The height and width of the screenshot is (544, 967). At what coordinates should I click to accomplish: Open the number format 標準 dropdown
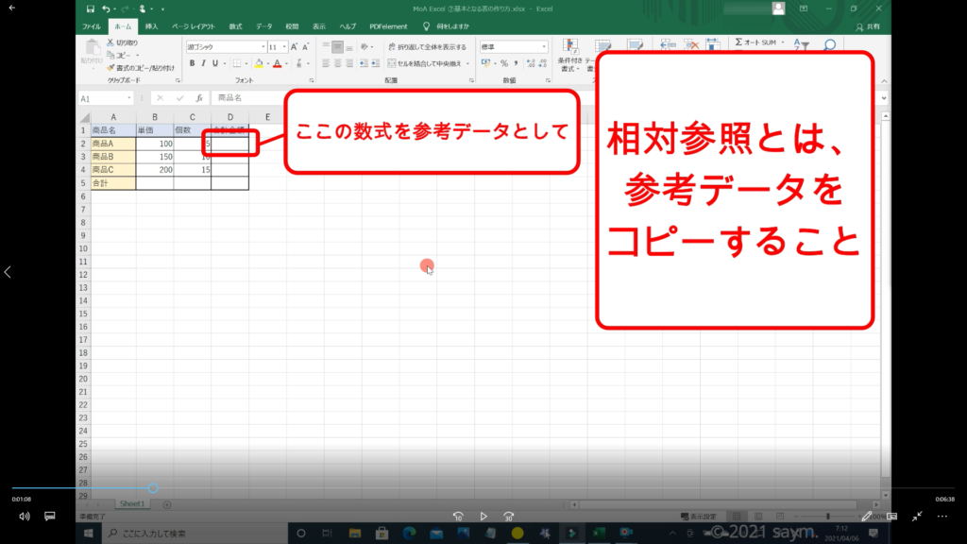544,46
